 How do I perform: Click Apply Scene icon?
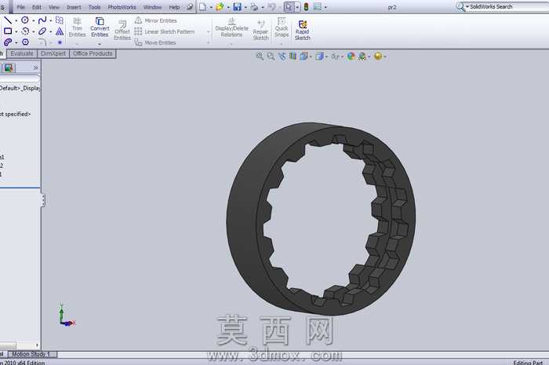[x=362, y=56]
